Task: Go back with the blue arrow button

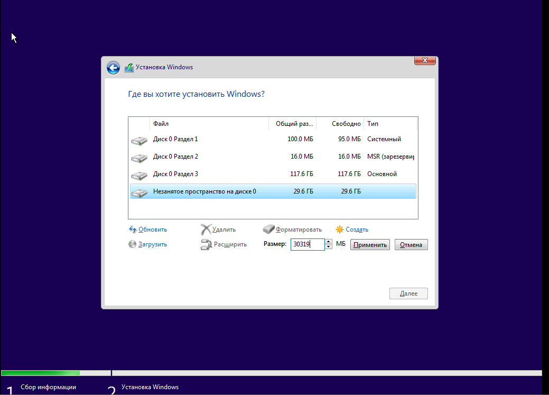Action: (113, 68)
